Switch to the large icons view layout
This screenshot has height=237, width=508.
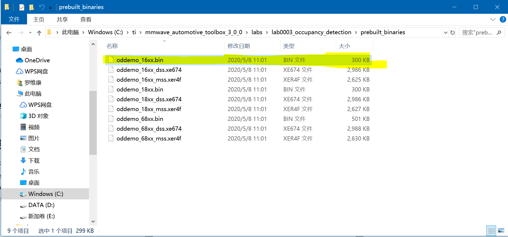pyautogui.click(x=501, y=231)
